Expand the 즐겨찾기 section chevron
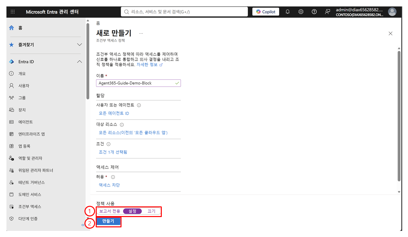 [80, 45]
